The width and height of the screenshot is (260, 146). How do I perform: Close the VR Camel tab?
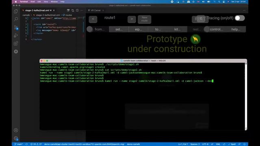(103, 10)
